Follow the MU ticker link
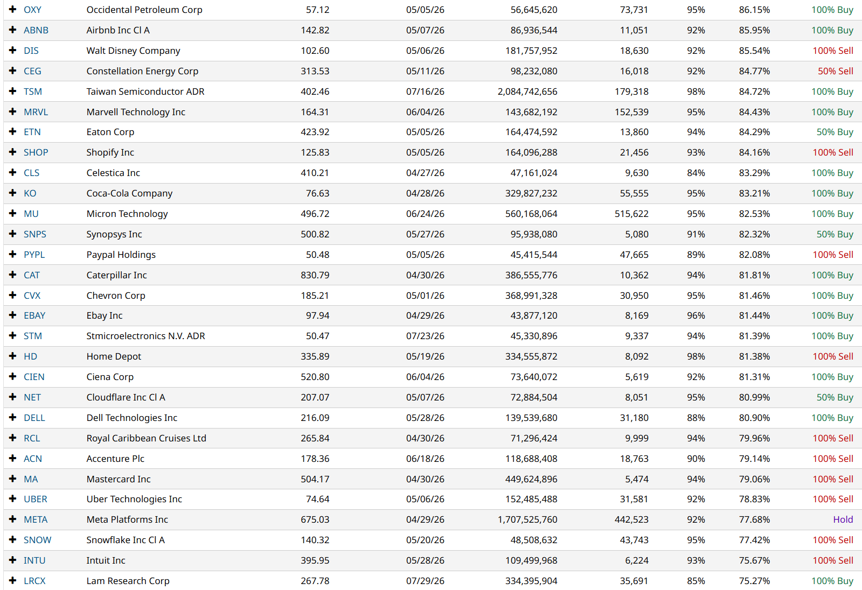Screen dimensions: 862x590 point(31,214)
